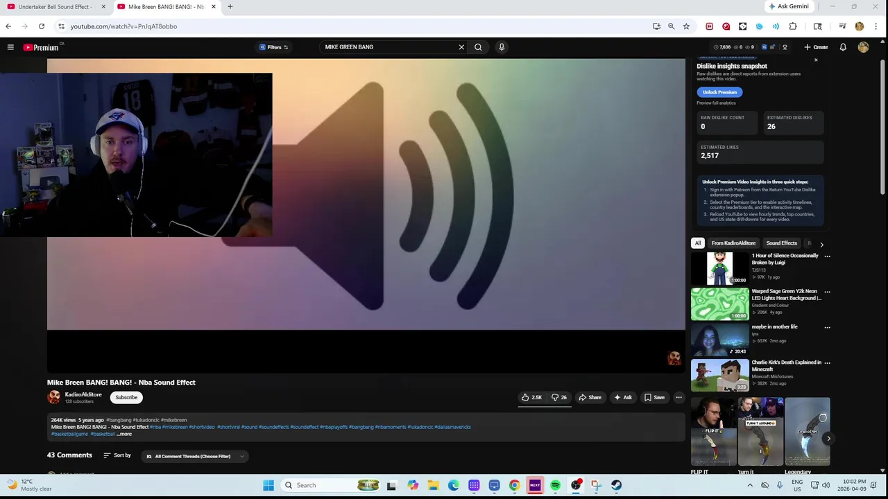888x499 pixels.
Task: Click the trophy icon in stats toolbar
Action: [x=785, y=47]
